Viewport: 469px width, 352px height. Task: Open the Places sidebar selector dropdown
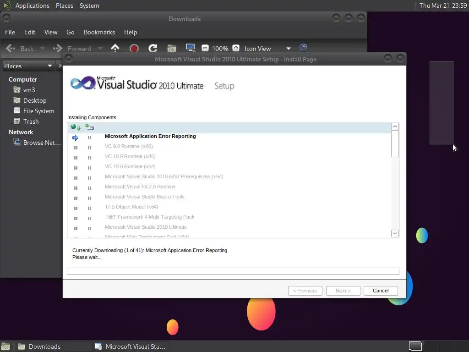(x=28, y=66)
